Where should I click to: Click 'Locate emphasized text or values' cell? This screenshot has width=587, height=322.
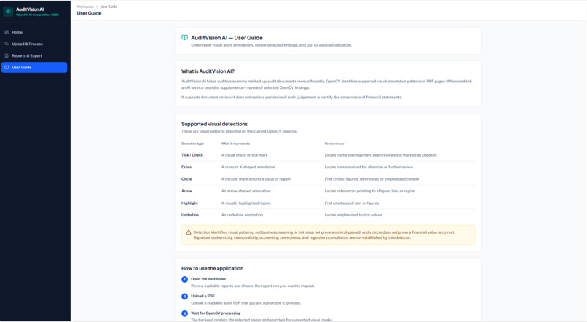pos(353,215)
